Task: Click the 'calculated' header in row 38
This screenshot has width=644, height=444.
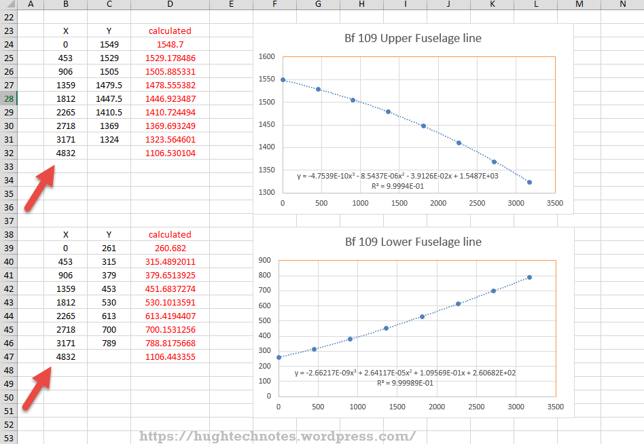Action: tap(170, 234)
